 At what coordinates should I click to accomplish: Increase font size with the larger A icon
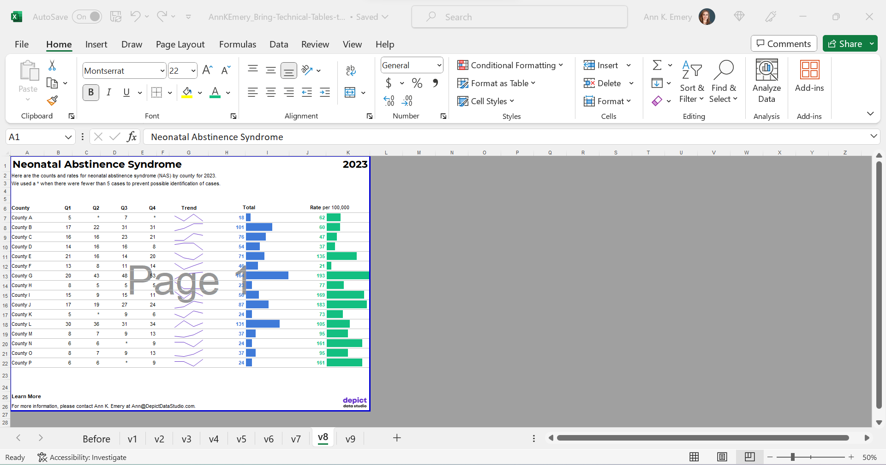(x=207, y=70)
